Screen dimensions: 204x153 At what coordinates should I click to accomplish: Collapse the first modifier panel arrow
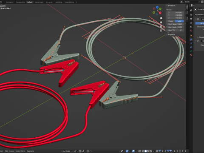tap(196, 19)
